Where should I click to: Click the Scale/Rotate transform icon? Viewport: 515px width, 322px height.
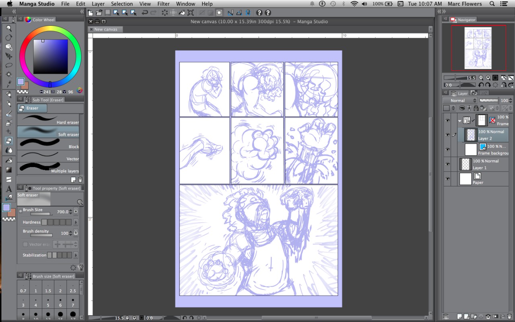click(191, 13)
